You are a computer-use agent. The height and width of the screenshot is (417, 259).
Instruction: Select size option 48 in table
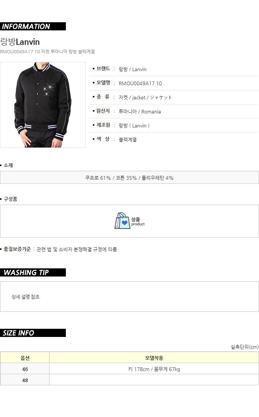pyautogui.click(x=25, y=380)
